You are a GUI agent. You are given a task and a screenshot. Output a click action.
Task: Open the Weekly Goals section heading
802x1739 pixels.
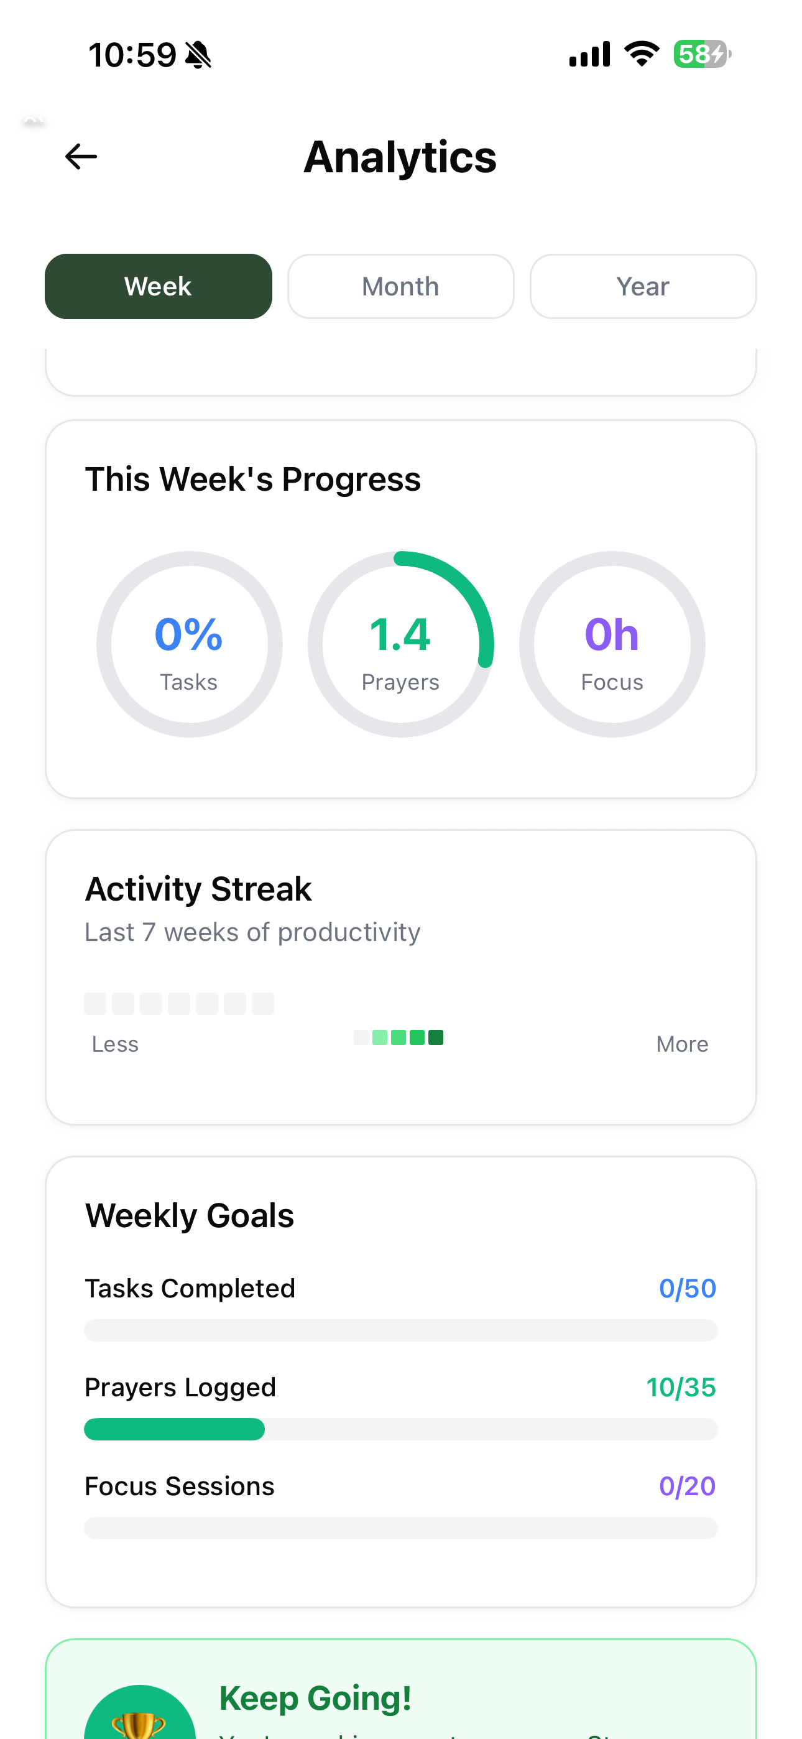pyautogui.click(x=189, y=1215)
